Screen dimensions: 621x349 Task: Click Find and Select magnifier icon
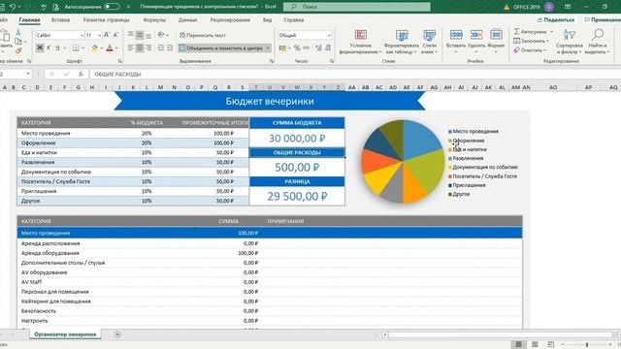598,35
